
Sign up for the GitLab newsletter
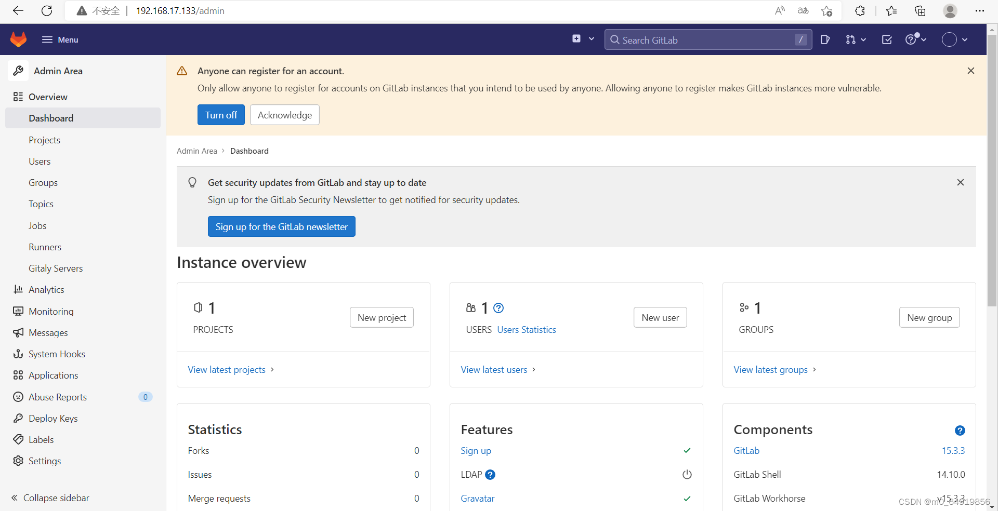(282, 226)
